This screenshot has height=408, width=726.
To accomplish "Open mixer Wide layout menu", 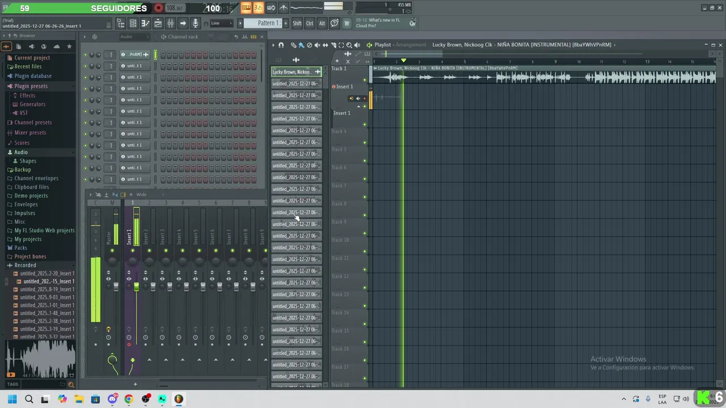I will pyautogui.click(x=141, y=194).
